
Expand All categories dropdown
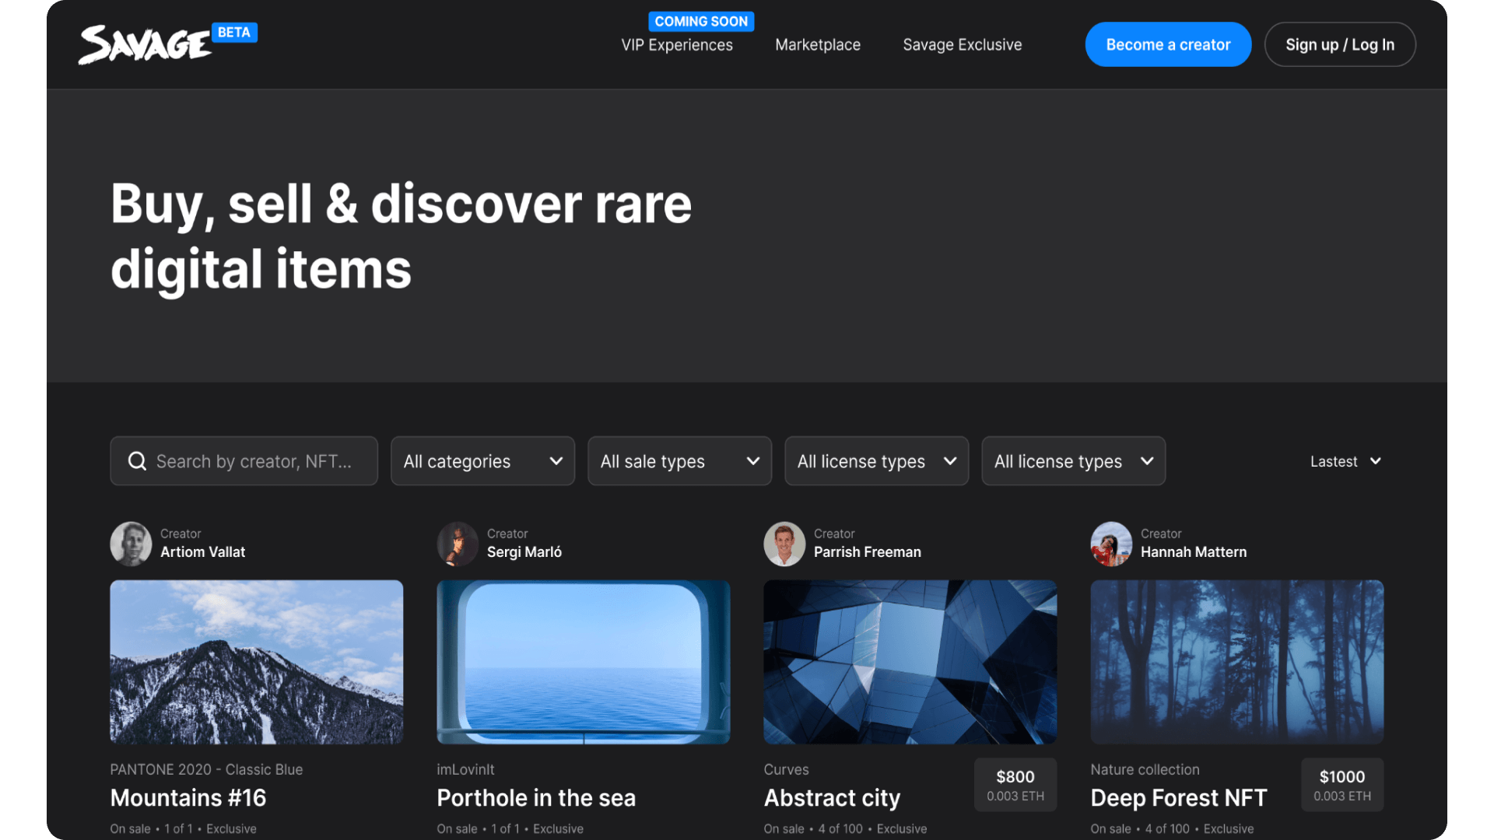482,461
